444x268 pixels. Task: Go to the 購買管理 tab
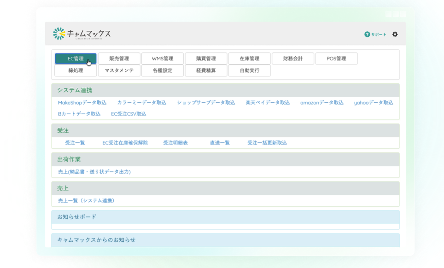pos(206,58)
